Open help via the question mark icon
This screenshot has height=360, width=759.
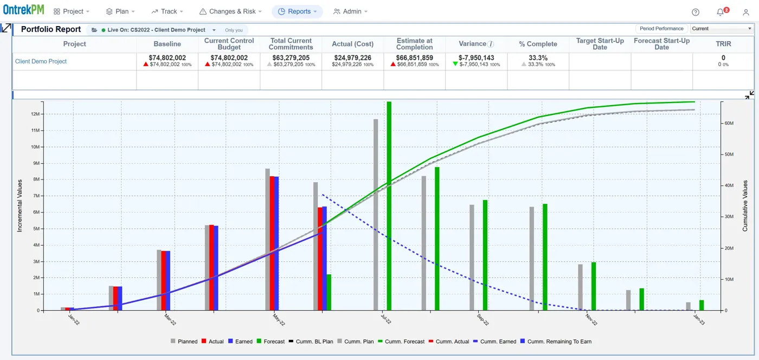click(696, 12)
